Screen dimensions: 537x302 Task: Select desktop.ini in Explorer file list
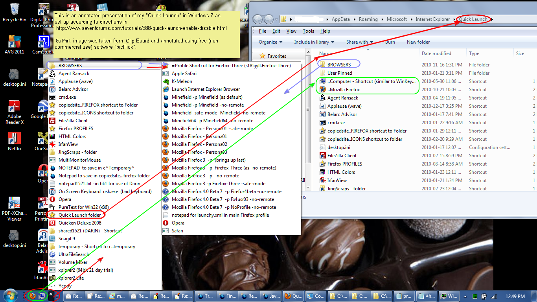[x=338, y=147]
